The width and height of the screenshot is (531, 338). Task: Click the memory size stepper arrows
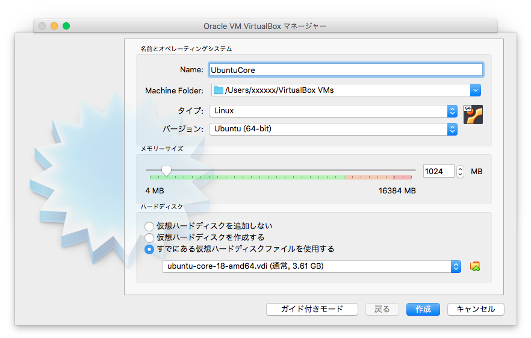[460, 172]
